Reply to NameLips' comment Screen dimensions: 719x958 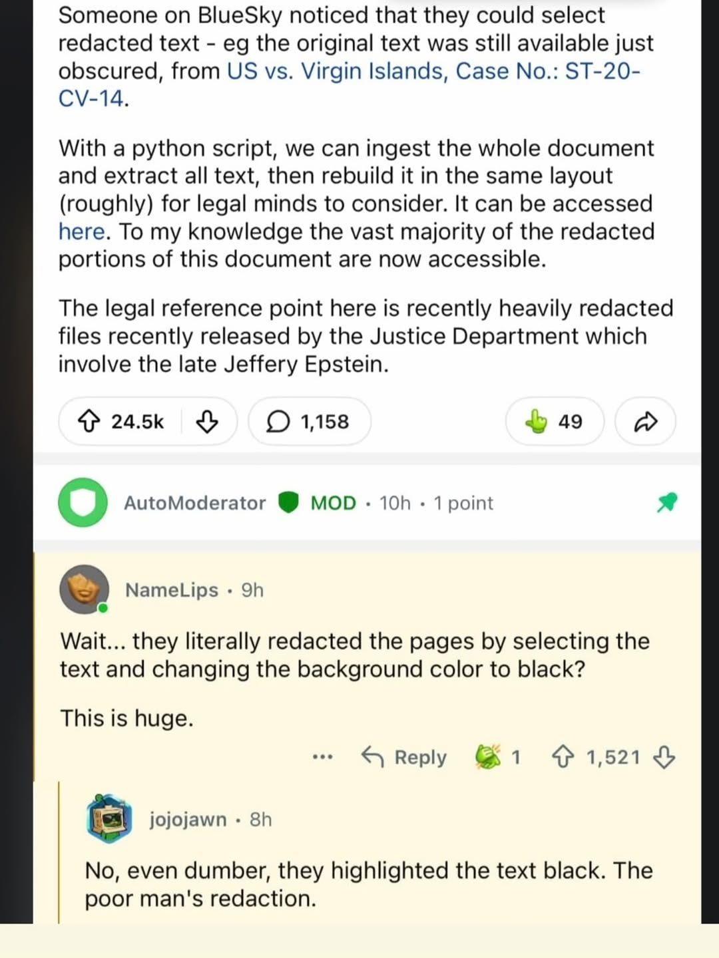[404, 756]
